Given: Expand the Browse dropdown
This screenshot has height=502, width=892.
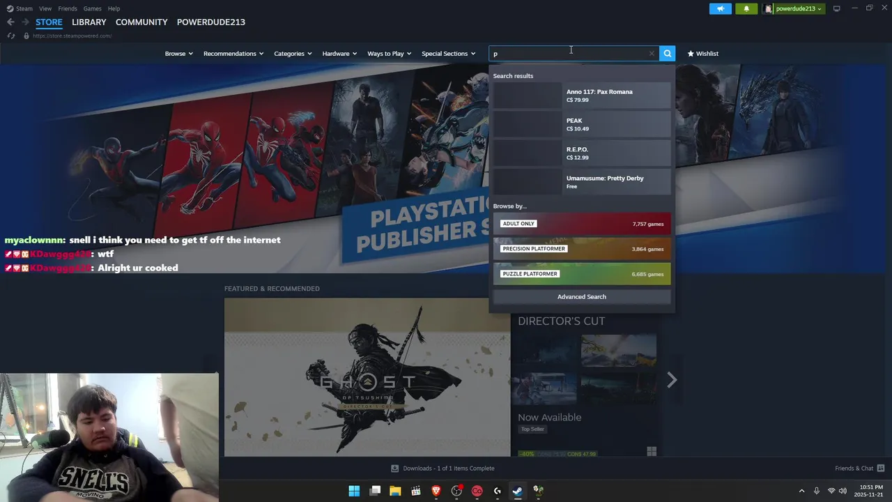Looking at the screenshot, I should pyautogui.click(x=178, y=54).
